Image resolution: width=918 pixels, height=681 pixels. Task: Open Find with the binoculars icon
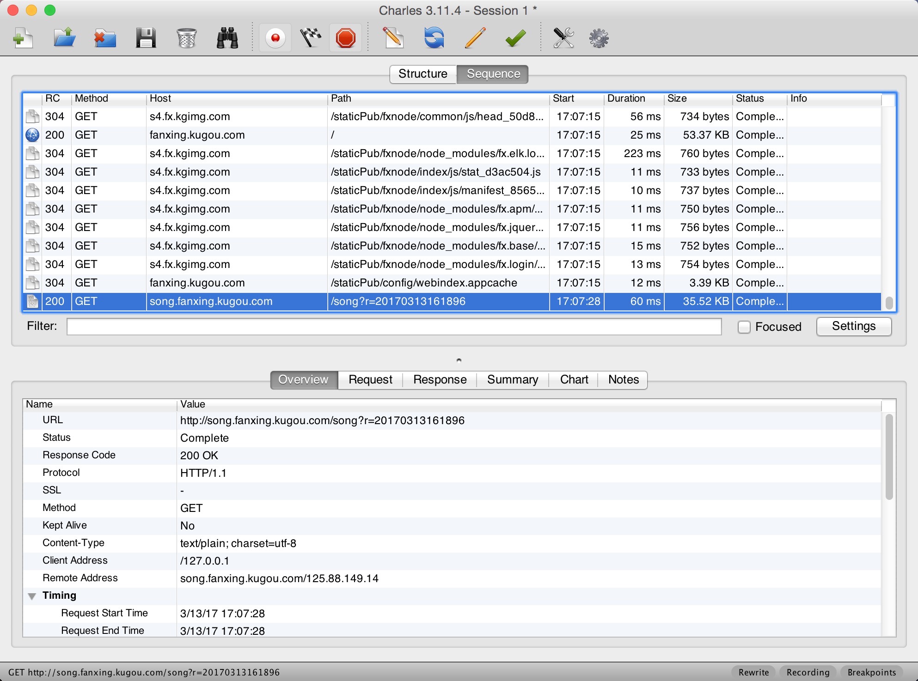[227, 38]
